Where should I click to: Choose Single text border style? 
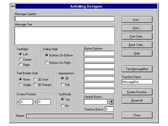(x=20, y=85)
